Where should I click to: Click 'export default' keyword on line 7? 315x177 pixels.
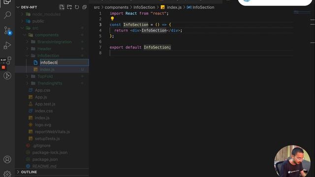(x=126, y=47)
